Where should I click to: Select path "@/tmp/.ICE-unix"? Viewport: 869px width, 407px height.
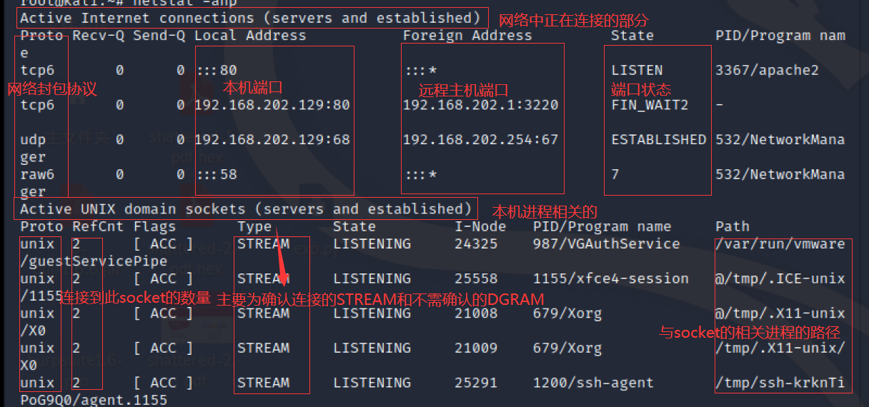[x=780, y=278]
